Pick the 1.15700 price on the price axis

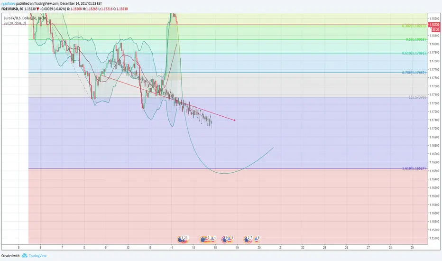tap(435, 238)
